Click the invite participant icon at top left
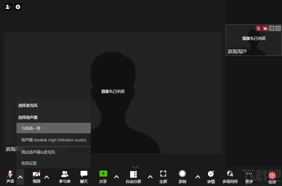Image resolution: width=282 pixels, height=186 pixels. [x=8, y=7]
